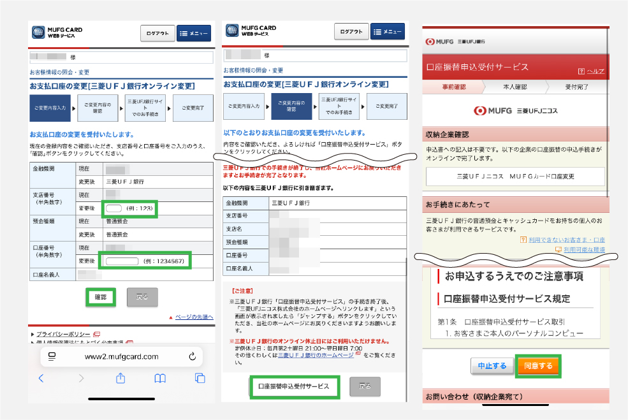Go back using the Safari back arrow
This screenshot has height=420, width=628.
[x=41, y=378]
